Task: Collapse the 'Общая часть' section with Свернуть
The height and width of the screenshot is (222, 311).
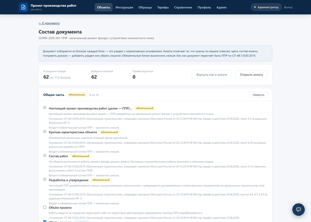Action: coord(258,95)
